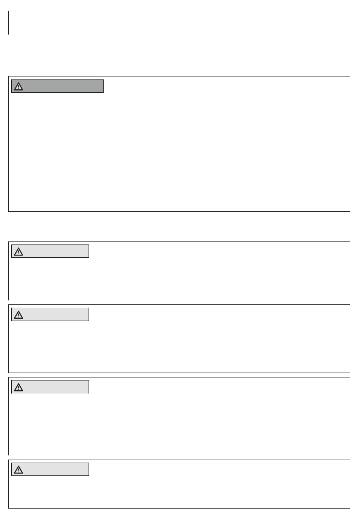Select the last light-gray label bar
The image size is (358, 521).
[56, 469]
